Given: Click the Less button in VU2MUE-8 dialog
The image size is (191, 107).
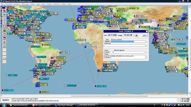Looking at the screenshot, I should coord(145,35).
